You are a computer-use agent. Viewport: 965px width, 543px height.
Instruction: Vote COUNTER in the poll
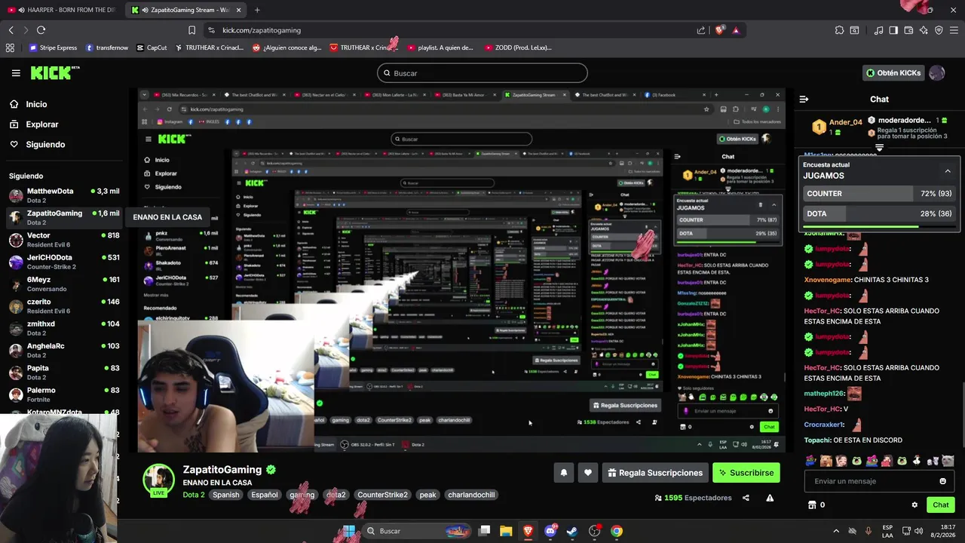coord(878,194)
